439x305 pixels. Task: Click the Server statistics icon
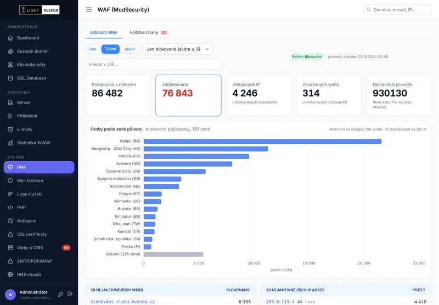[10, 103]
